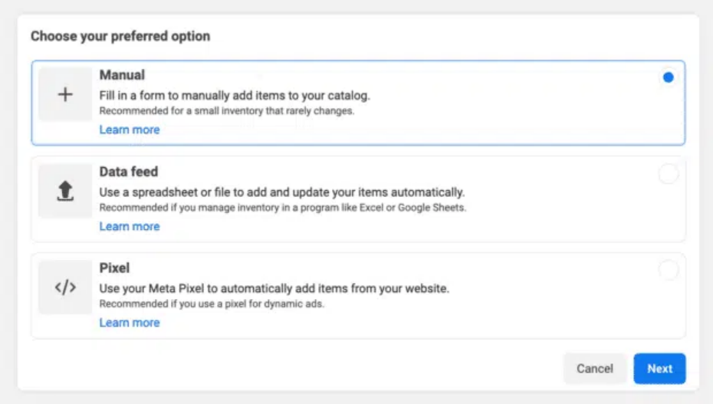Click the Data feed option title
713x404 pixels.
tap(129, 172)
